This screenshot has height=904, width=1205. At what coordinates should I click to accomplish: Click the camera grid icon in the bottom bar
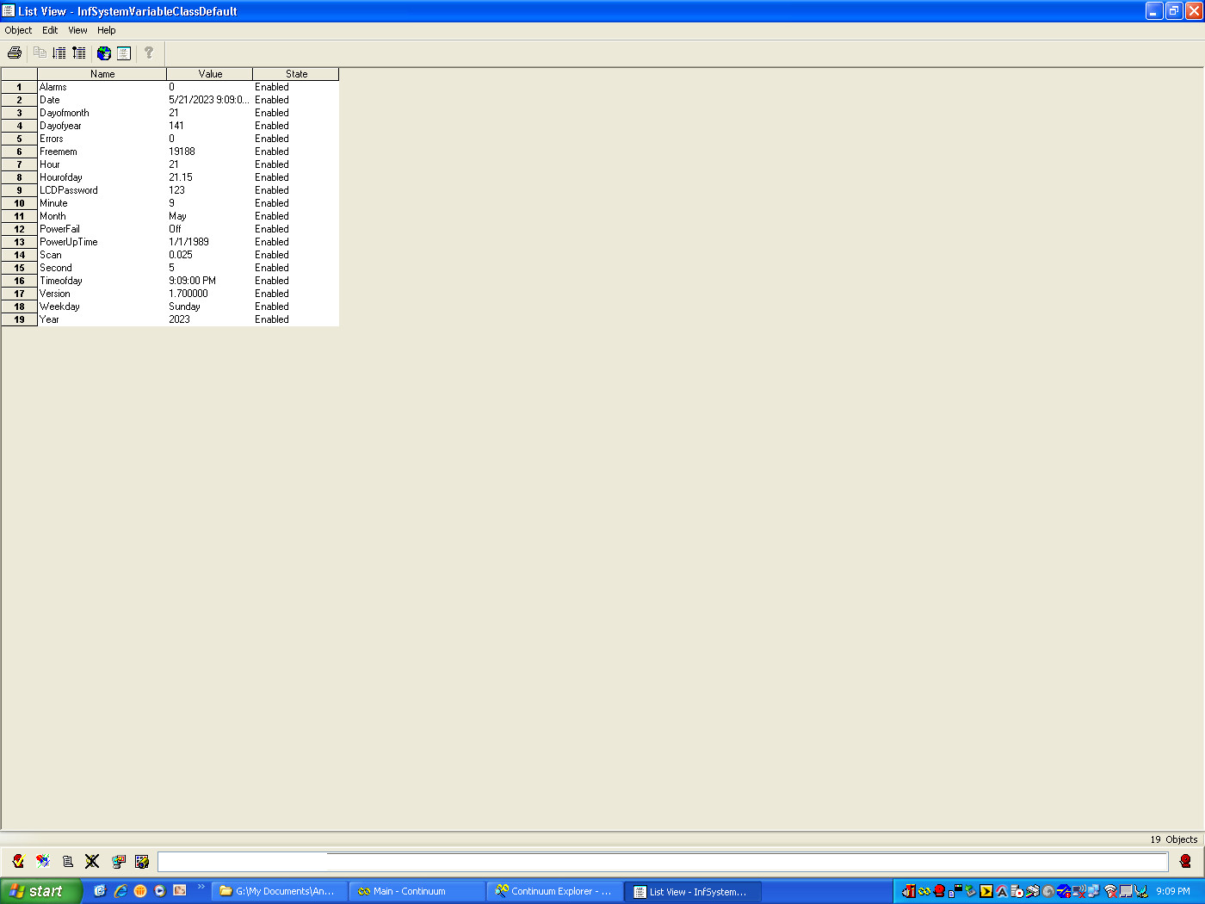pyautogui.click(x=142, y=861)
